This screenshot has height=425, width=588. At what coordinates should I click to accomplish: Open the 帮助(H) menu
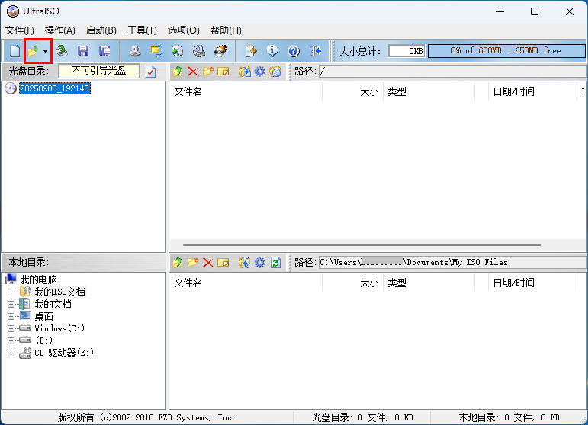pos(227,30)
